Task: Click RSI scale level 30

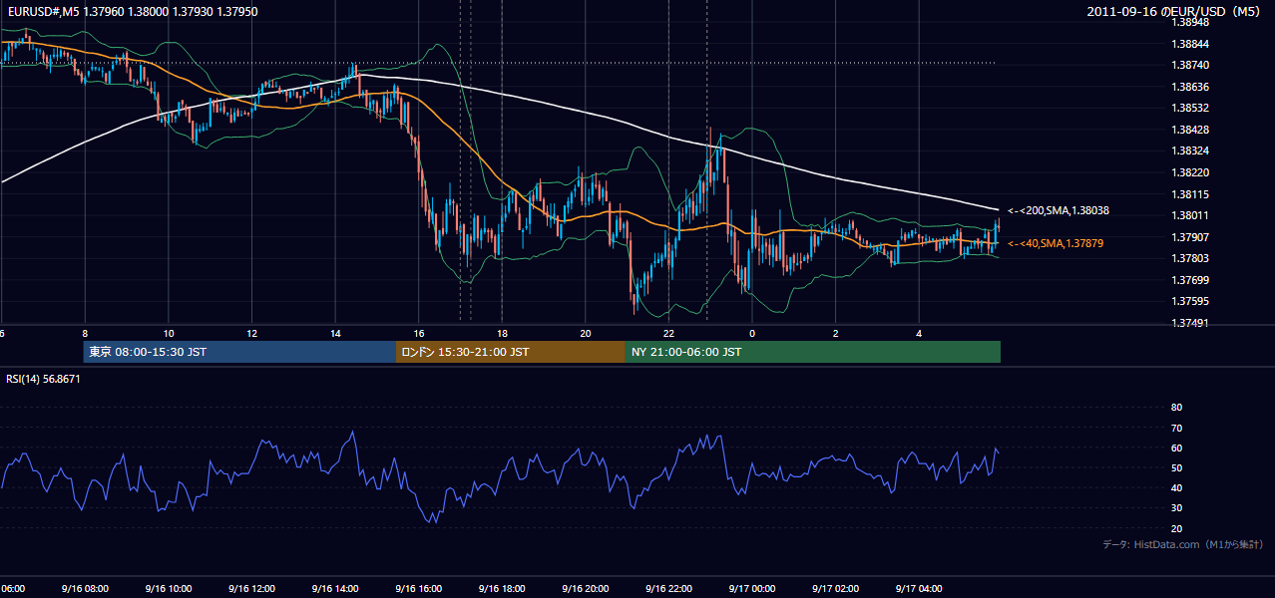Action: pos(1176,508)
